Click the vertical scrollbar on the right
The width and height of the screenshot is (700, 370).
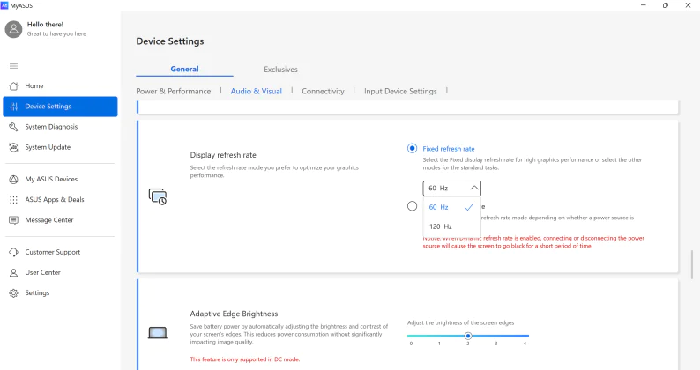tap(692, 264)
